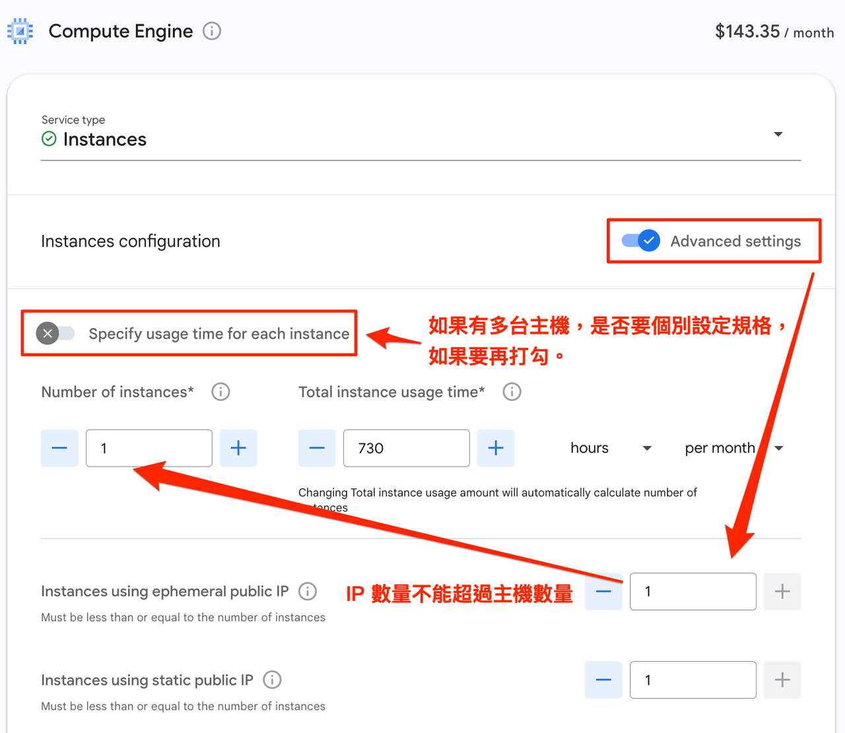Focus the ephemeral public IP count field
845x733 pixels.
[x=693, y=591]
